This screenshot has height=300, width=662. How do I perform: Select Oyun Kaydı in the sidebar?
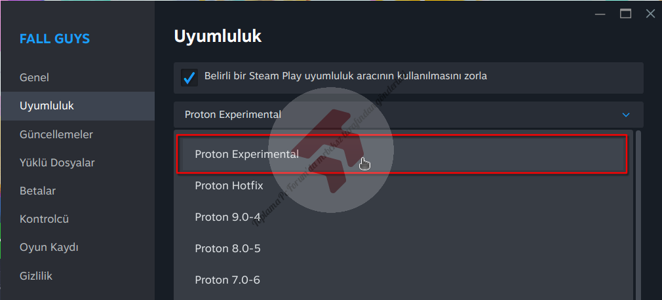coord(49,248)
